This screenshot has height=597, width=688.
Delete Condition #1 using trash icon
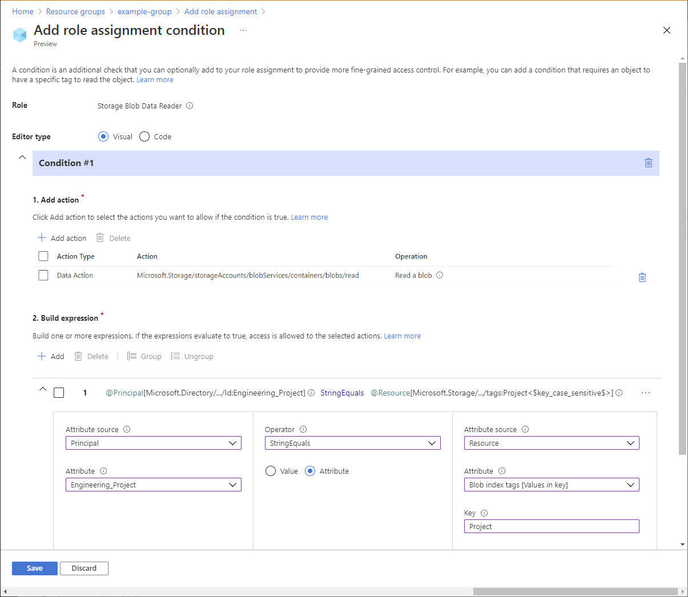pyautogui.click(x=648, y=163)
